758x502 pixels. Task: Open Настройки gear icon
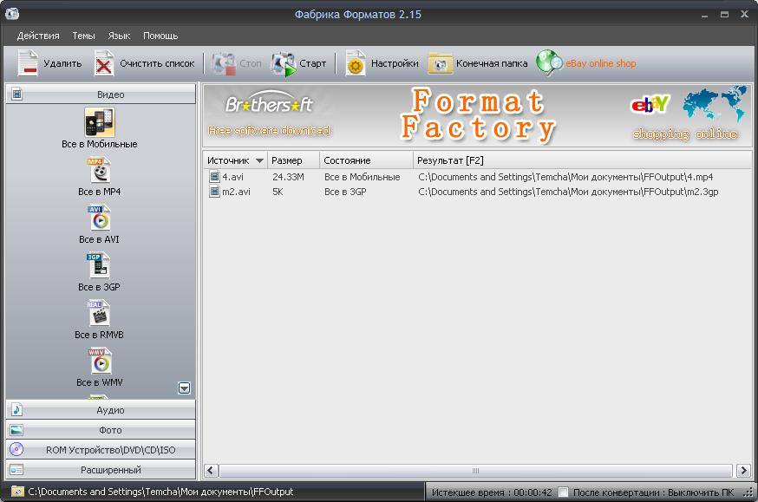(x=356, y=63)
